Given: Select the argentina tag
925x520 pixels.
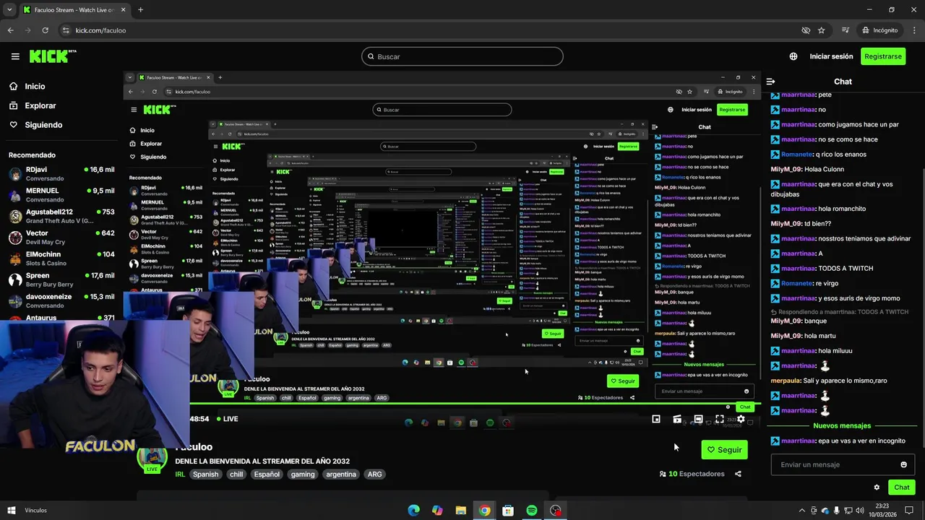Looking at the screenshot, I should point(341,474).
